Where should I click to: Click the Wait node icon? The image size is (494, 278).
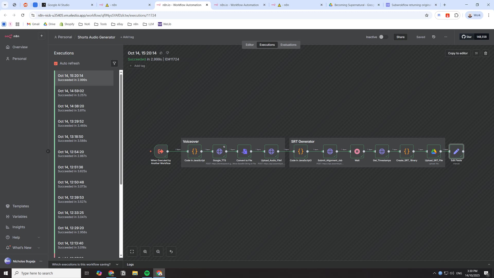357,151
